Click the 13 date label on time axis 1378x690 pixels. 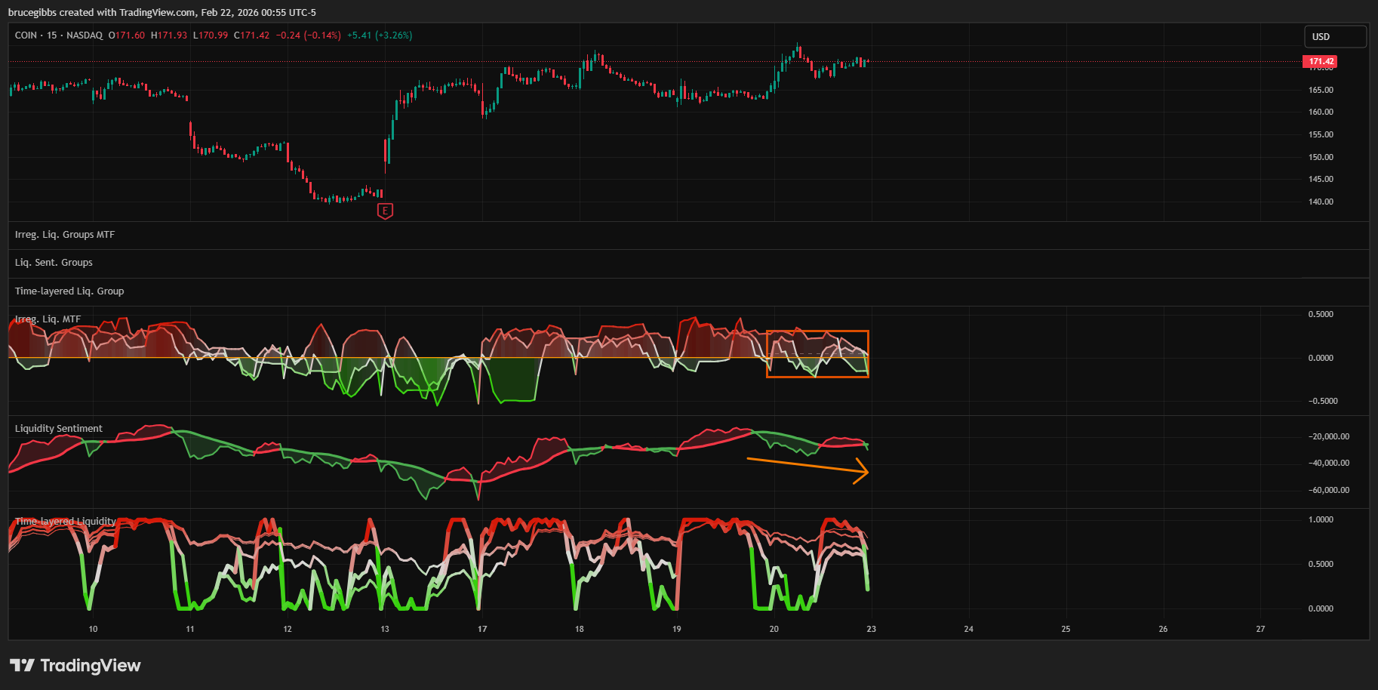385,629
